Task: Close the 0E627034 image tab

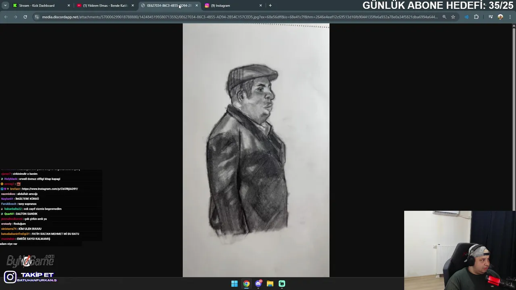Action: (197, 6)
